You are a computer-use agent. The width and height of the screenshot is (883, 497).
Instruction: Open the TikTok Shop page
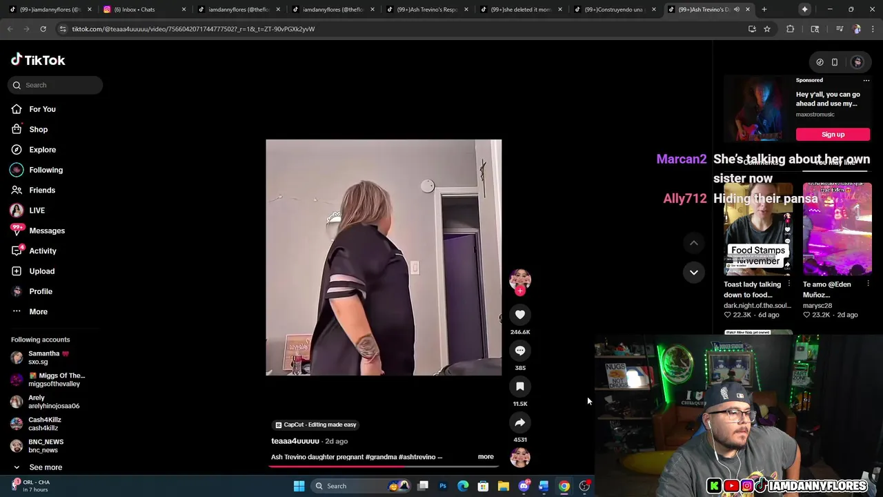click(x=38, y=129)
